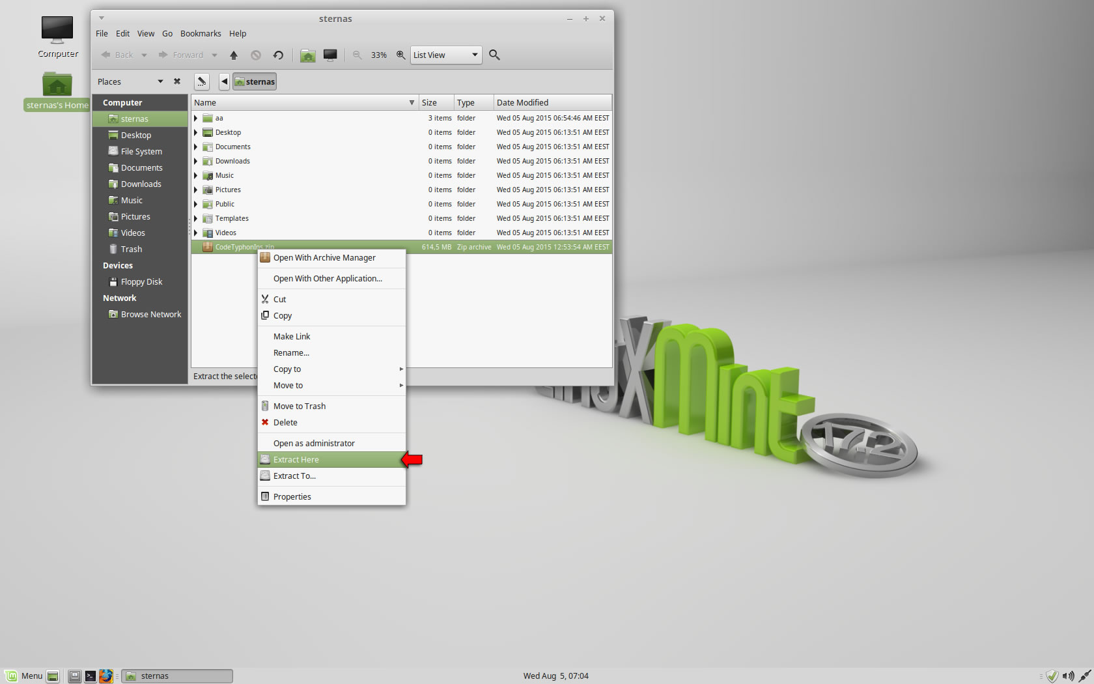Viewport: 1094px width, 684px height.
Task: Open the Mint Menu button
Action: [24, 676]
